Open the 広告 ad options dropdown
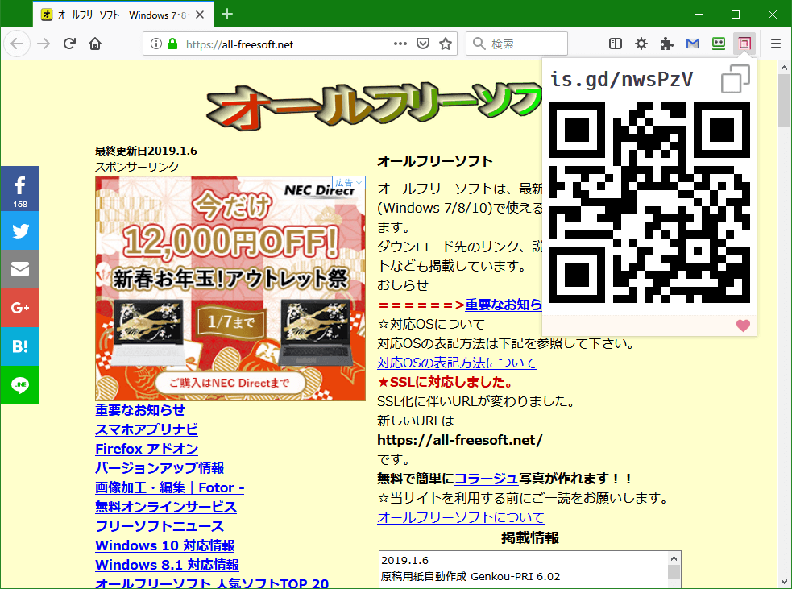Image resolution: width=792 pixels, height=589 pixels. click(349, 182)
